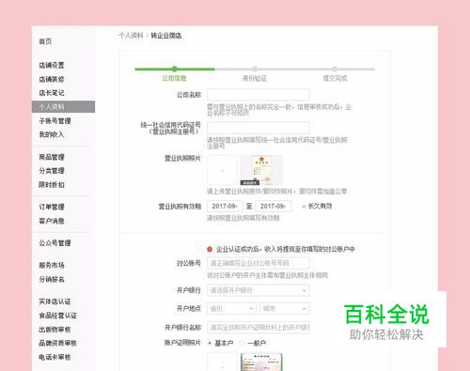This screenshot has height=371, width=470.
Task: Open the 省份 dropdown under 开户地点
Action: pos(232,308)
